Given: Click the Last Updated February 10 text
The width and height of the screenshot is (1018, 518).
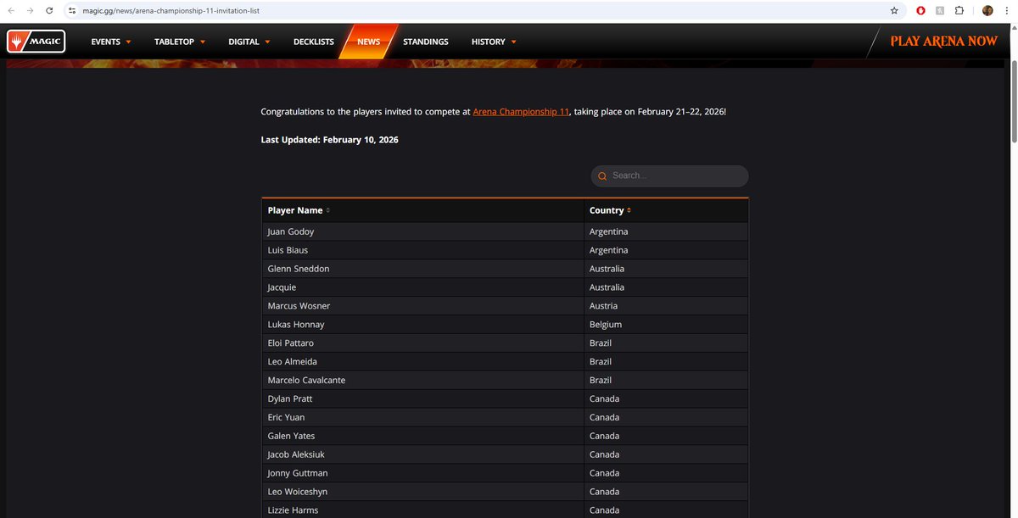Looking at the screenshot, I should tap(329, 140).
